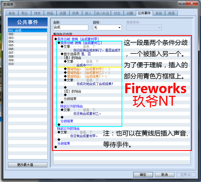The height and width of the screenshot is (182, 201).
Task: Select list entry 010:
Action: (28, 64)
